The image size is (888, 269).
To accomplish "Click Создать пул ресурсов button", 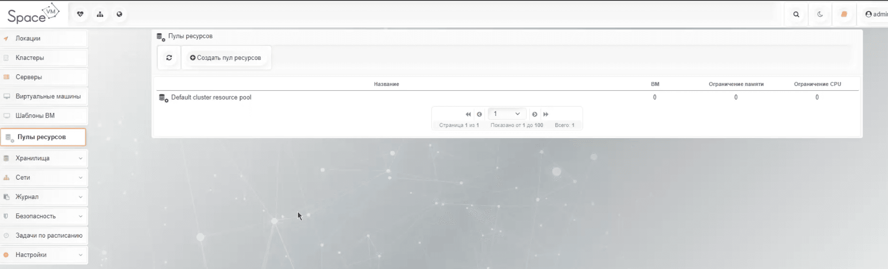I will pyautogui.click(x=226, y=58).
